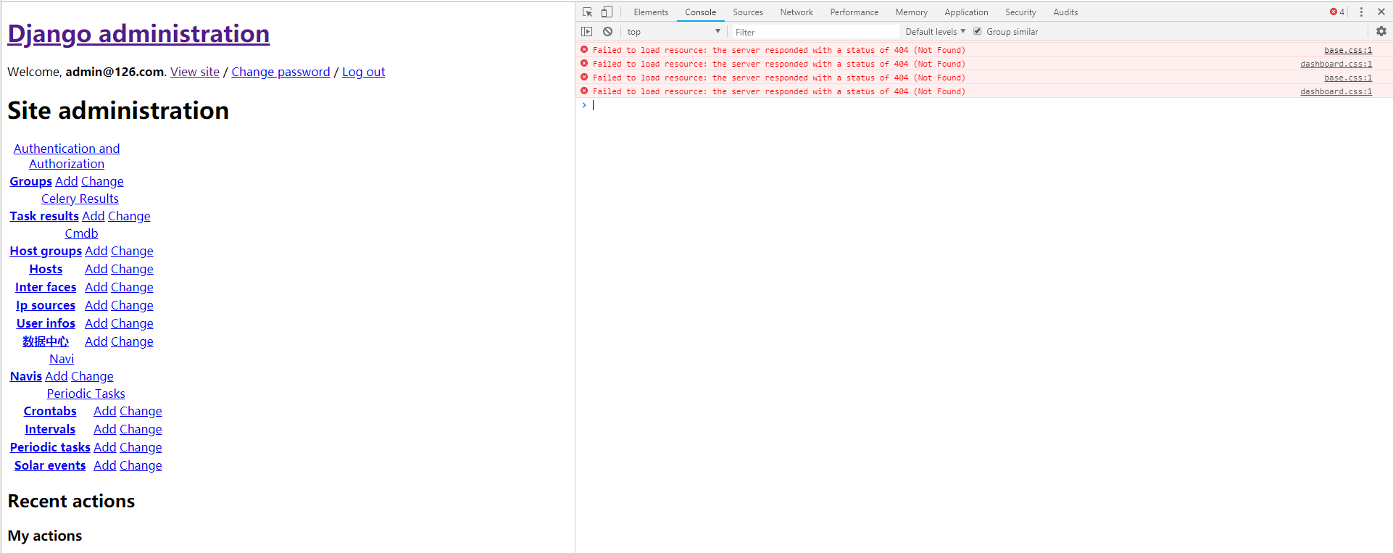Open the Change password link
This screenshot has height=553, width=1393.
point(280,72)
